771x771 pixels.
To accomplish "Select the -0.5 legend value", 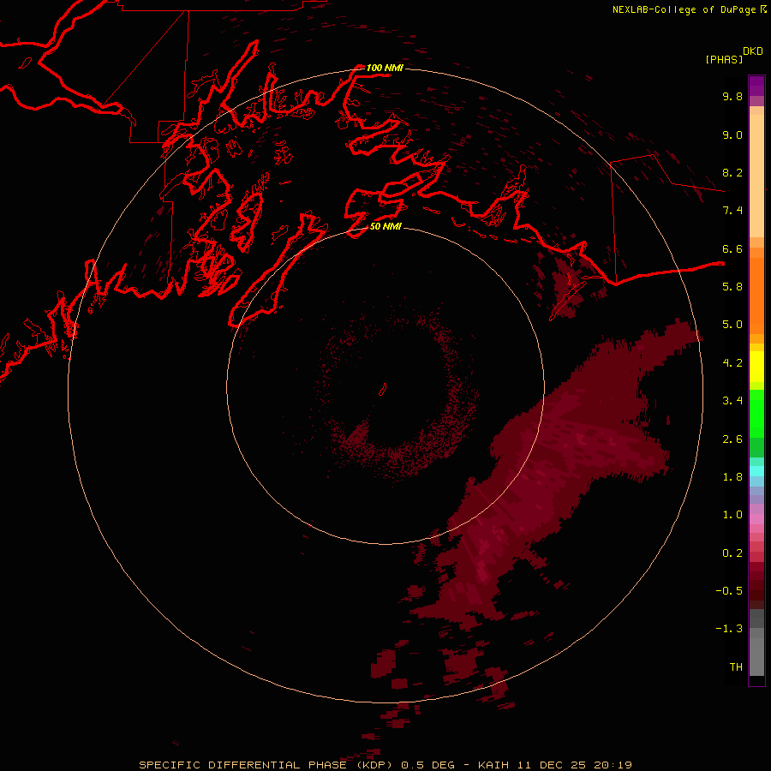I will 729,591.
